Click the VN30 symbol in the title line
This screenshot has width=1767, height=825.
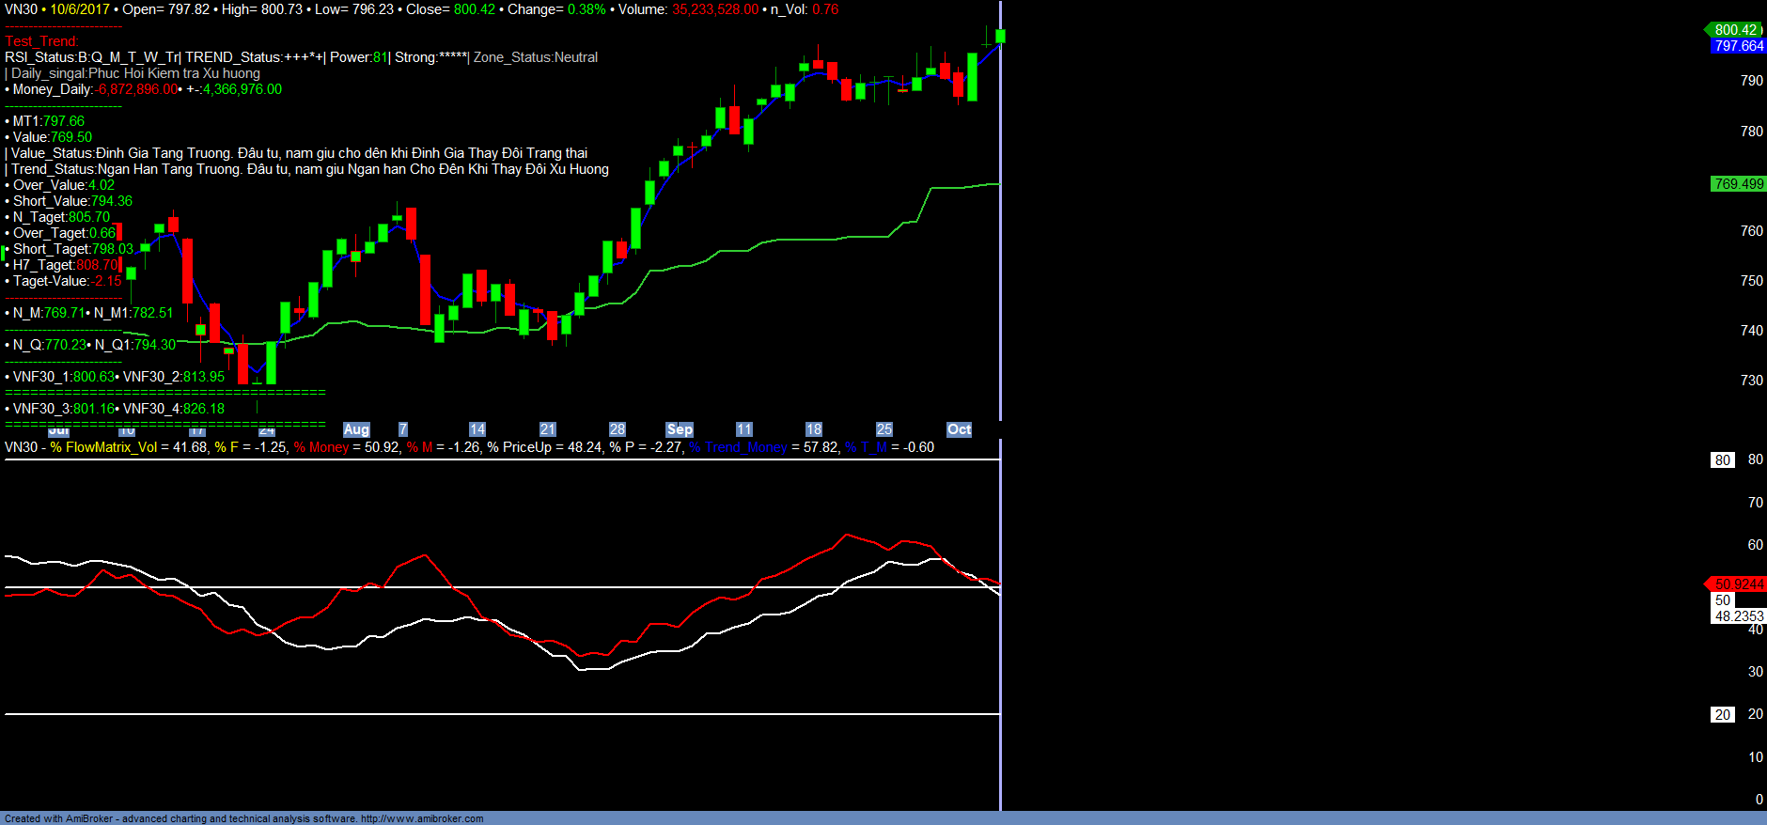pos(21,9)
